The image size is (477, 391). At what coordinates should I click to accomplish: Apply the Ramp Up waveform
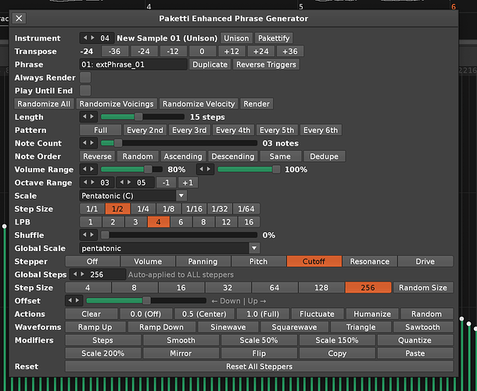pos(95,327)
